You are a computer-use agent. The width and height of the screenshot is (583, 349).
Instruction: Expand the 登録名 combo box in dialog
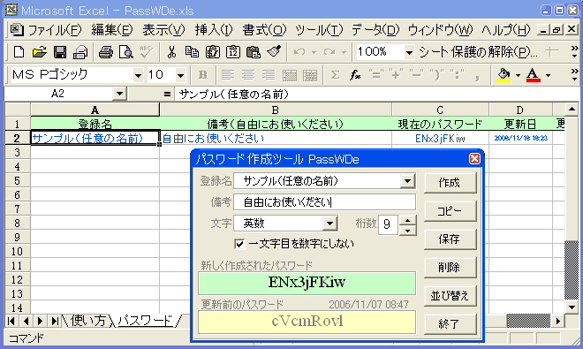408,181
